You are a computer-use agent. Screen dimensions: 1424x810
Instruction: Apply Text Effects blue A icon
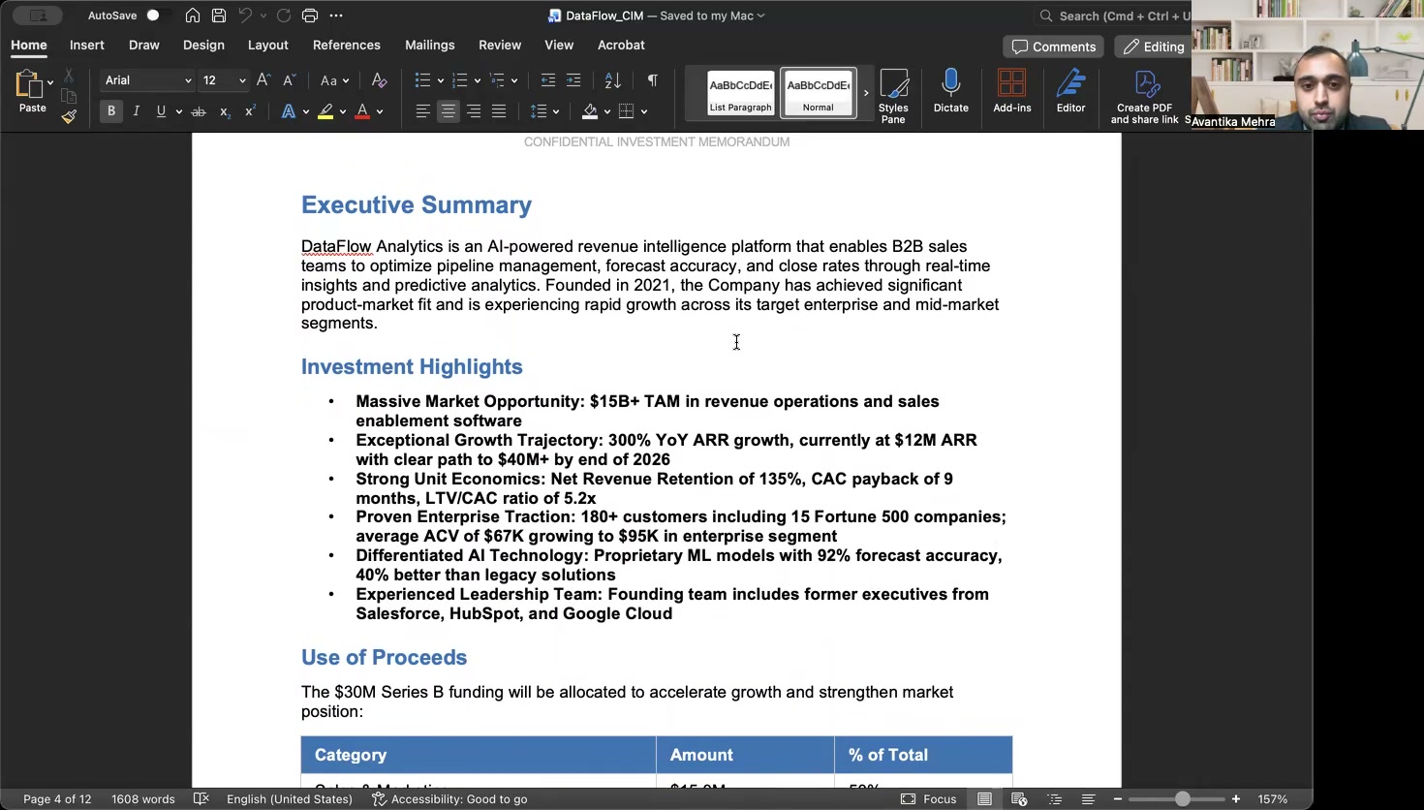pyautogui.click(x=288, y=111)
